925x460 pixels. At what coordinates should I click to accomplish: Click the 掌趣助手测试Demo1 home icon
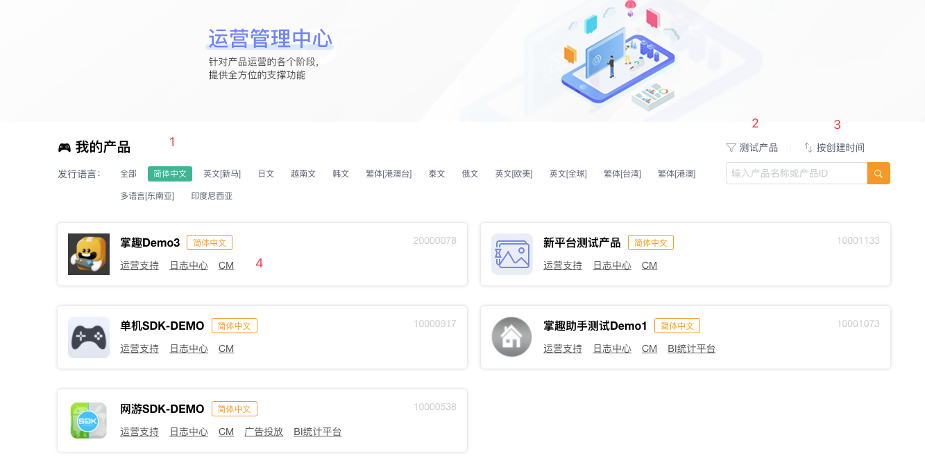point(512,337)
